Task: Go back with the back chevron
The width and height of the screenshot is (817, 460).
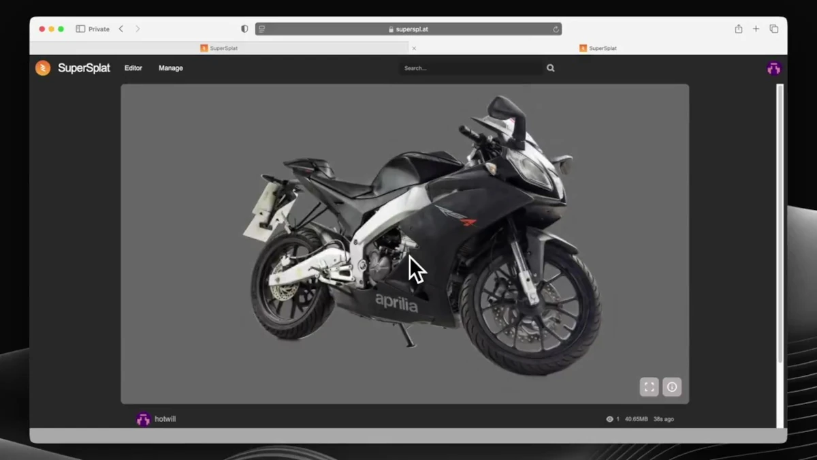Action: tap(121, 29)
